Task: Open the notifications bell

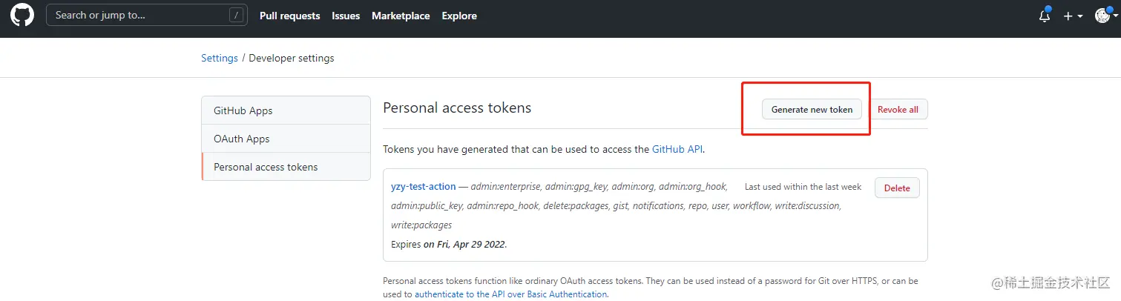Action: click(1045, 16)
